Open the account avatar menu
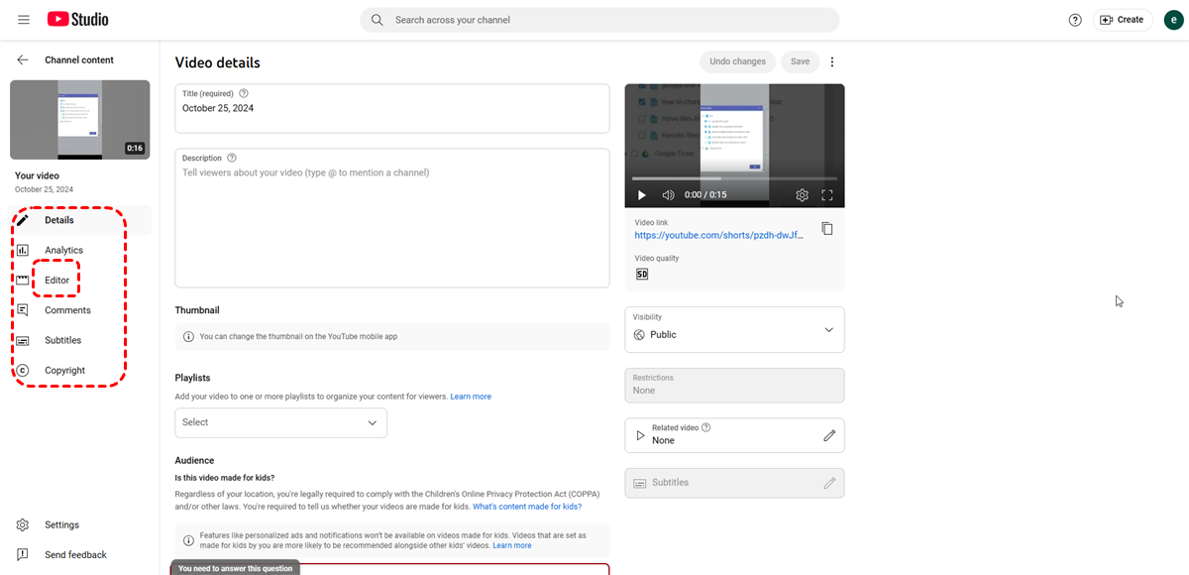1189x575 pixels. 1173,20
